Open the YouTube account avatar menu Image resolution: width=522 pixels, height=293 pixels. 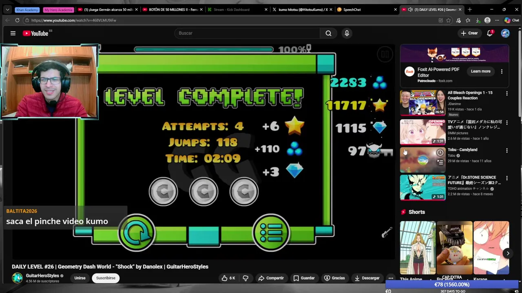[x=505, y=33]
